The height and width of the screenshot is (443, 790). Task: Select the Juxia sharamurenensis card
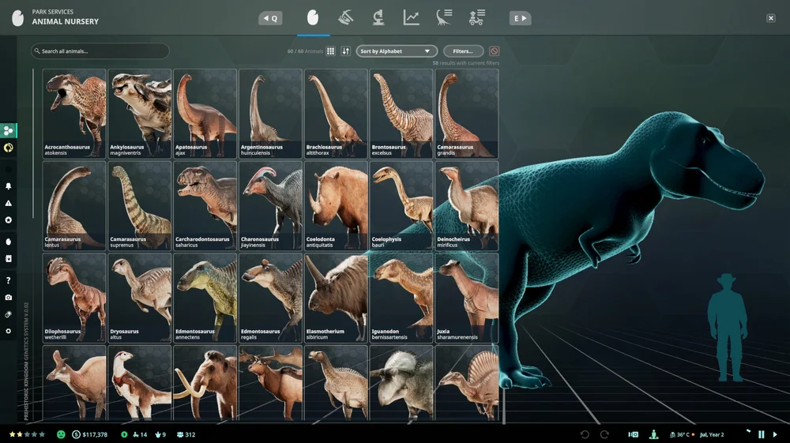(x=467, y=298)
